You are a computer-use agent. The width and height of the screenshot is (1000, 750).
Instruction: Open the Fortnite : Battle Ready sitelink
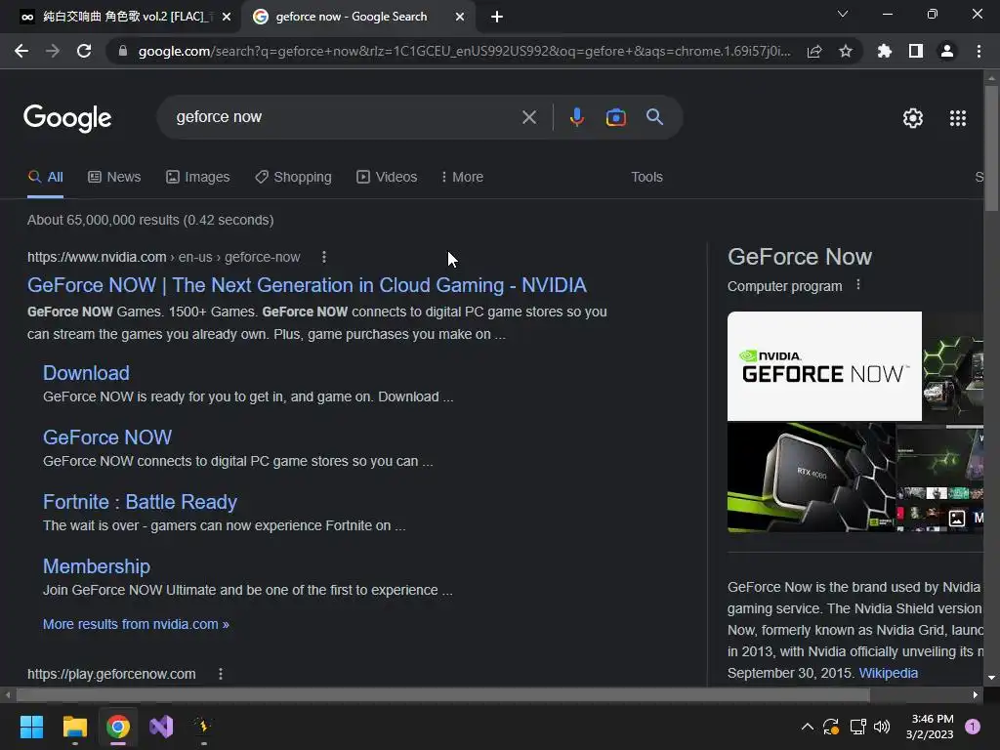pos(140,502)
